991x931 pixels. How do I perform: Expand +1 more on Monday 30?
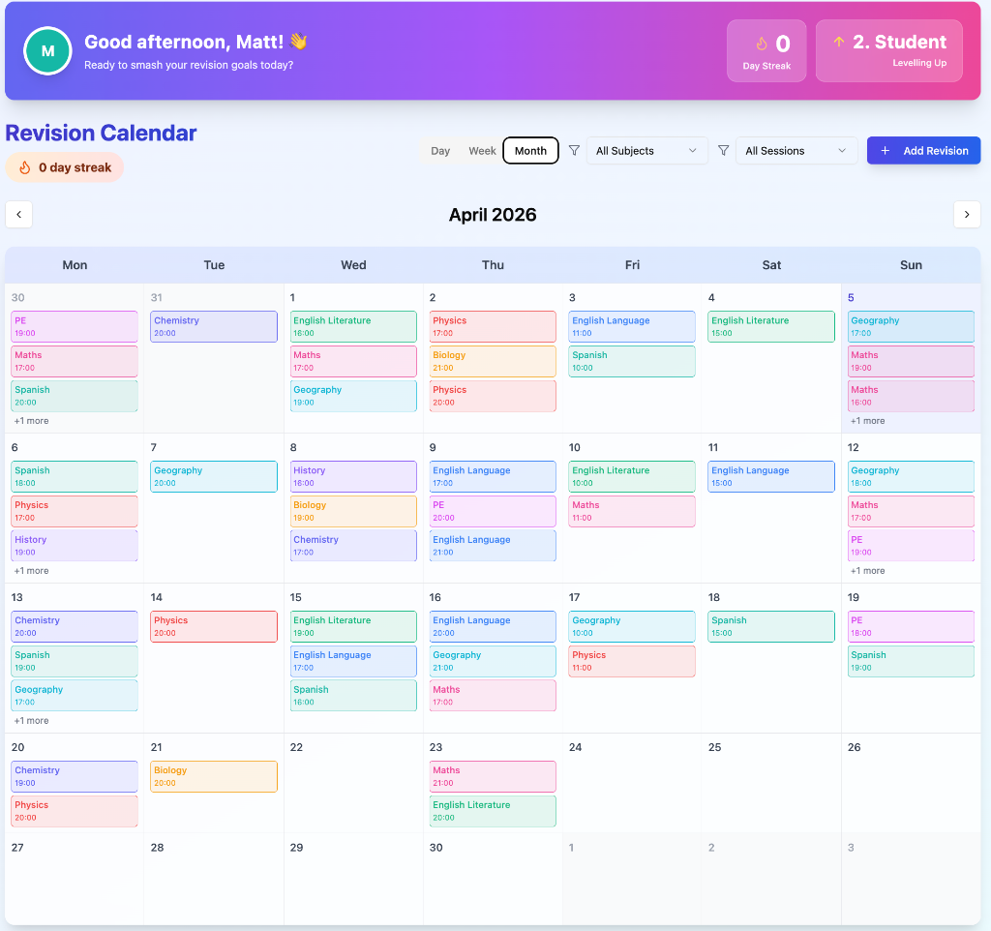tap(32, 421)
